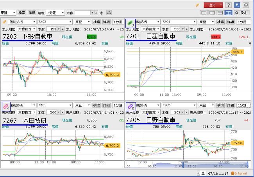Click the speaker icon in status bar
The height and width of the screenshot is (177, 254).
tap(198, 173)
